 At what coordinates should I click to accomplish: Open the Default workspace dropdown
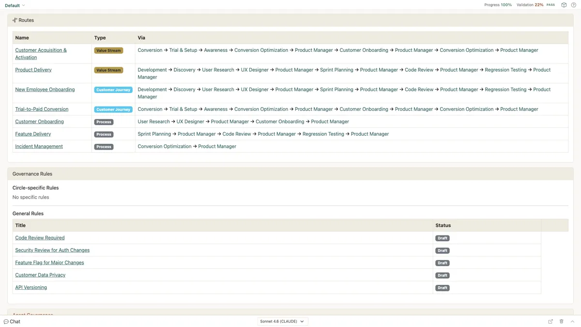pyautogui.click(x=15, y=5)
